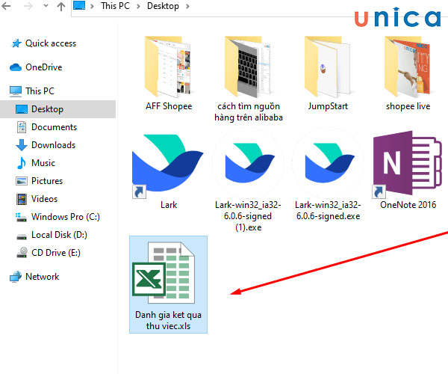Viewport: 448px width, 374px height.
Task: Click label 'cách tìm nguồn hàng trên alibaba'
Action: (x=249, y=111)
